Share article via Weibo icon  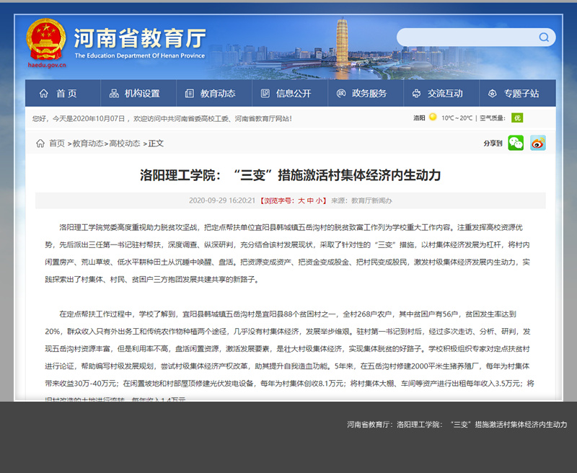click(538, 143)
